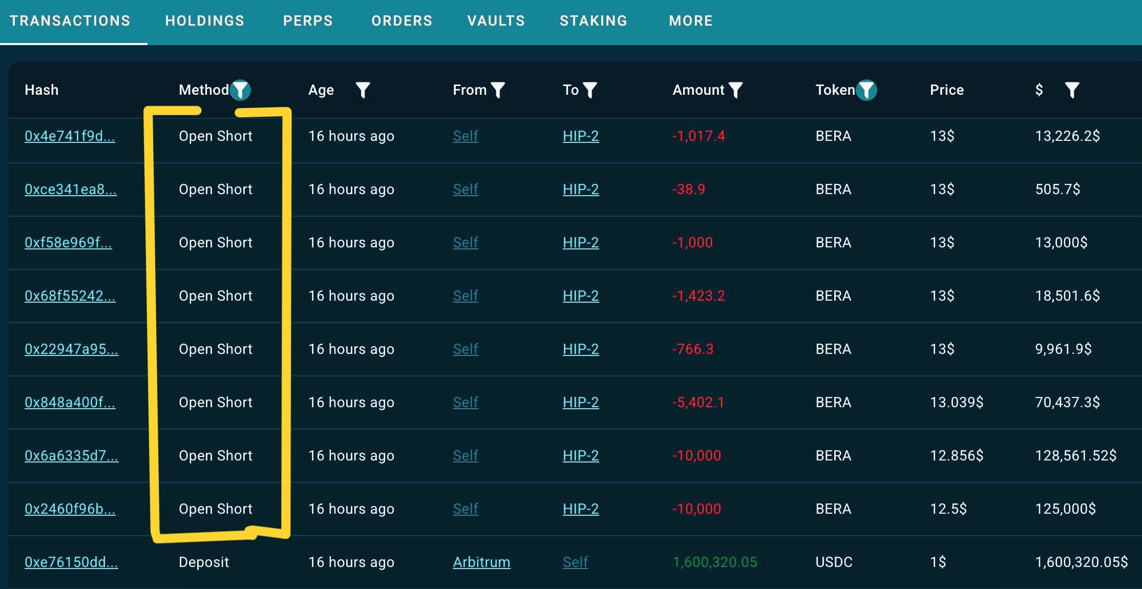
Task: Open the Holdings tab
Action: pos(205,21)
